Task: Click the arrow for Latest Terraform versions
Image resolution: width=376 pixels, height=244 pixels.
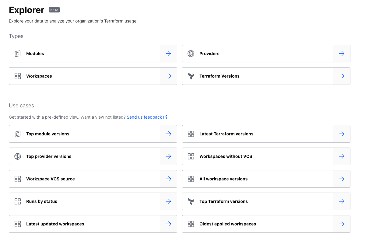Action: (342, 134)
